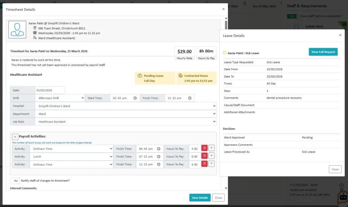This screenshot has width=348, height=207.
Task: Click the staff avatar profile image
Action: 17,30
